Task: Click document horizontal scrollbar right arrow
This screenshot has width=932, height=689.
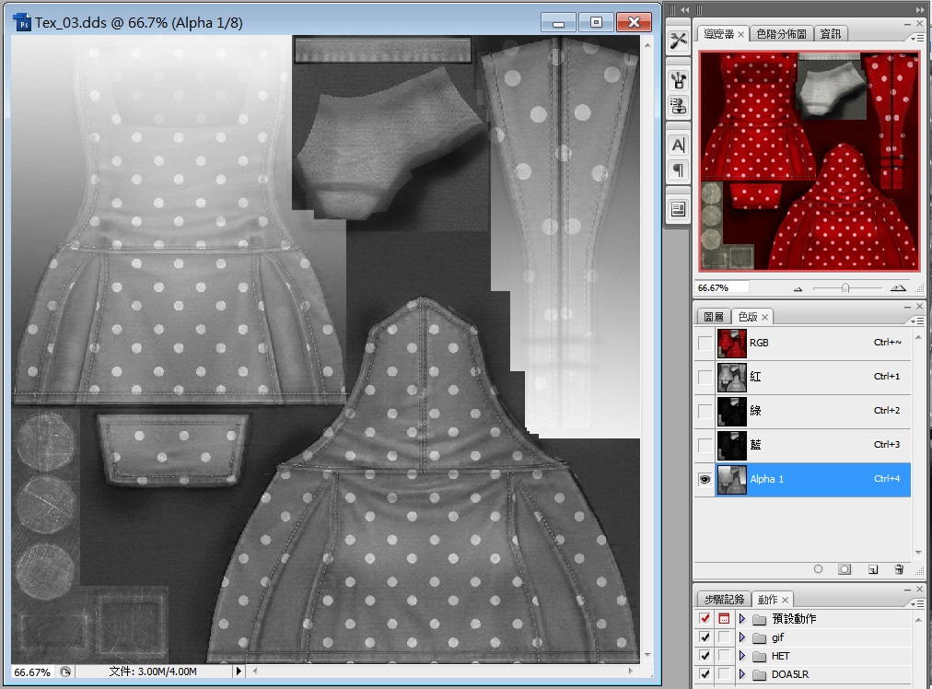Action: (x=631, y=671)
